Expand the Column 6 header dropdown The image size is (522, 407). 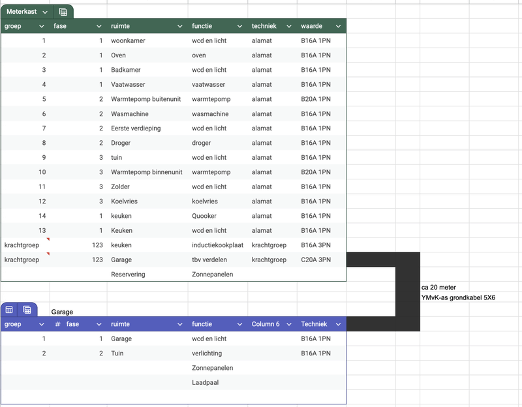tap(288, 324)
